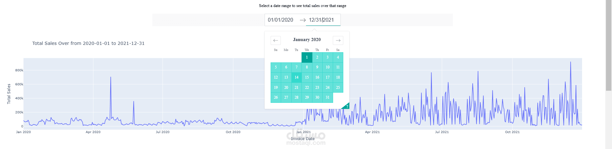
Task: Click the arrow between date inputs
Action: click(302, 20)
